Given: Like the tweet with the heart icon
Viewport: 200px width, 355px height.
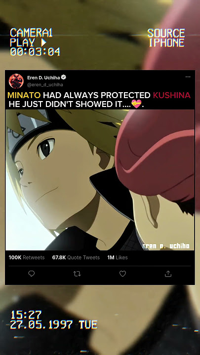Looking at the screenshot, I should [x=122, y=274].
